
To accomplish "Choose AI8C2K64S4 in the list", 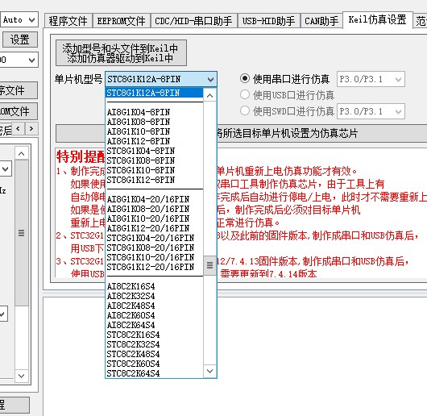I will pos(154,325).
